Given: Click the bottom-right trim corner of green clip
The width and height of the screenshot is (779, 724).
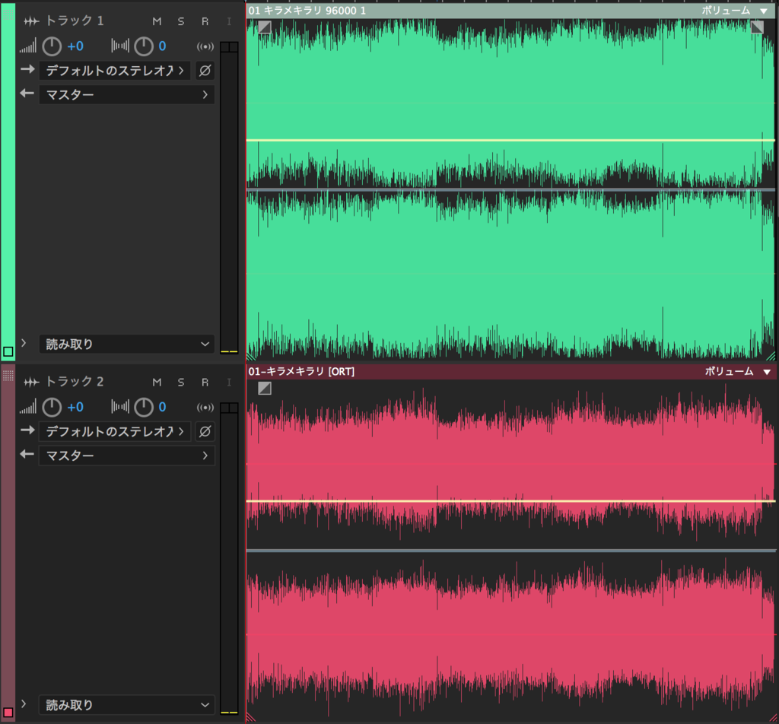Looking at the screenshot, I should click(771, 356).
